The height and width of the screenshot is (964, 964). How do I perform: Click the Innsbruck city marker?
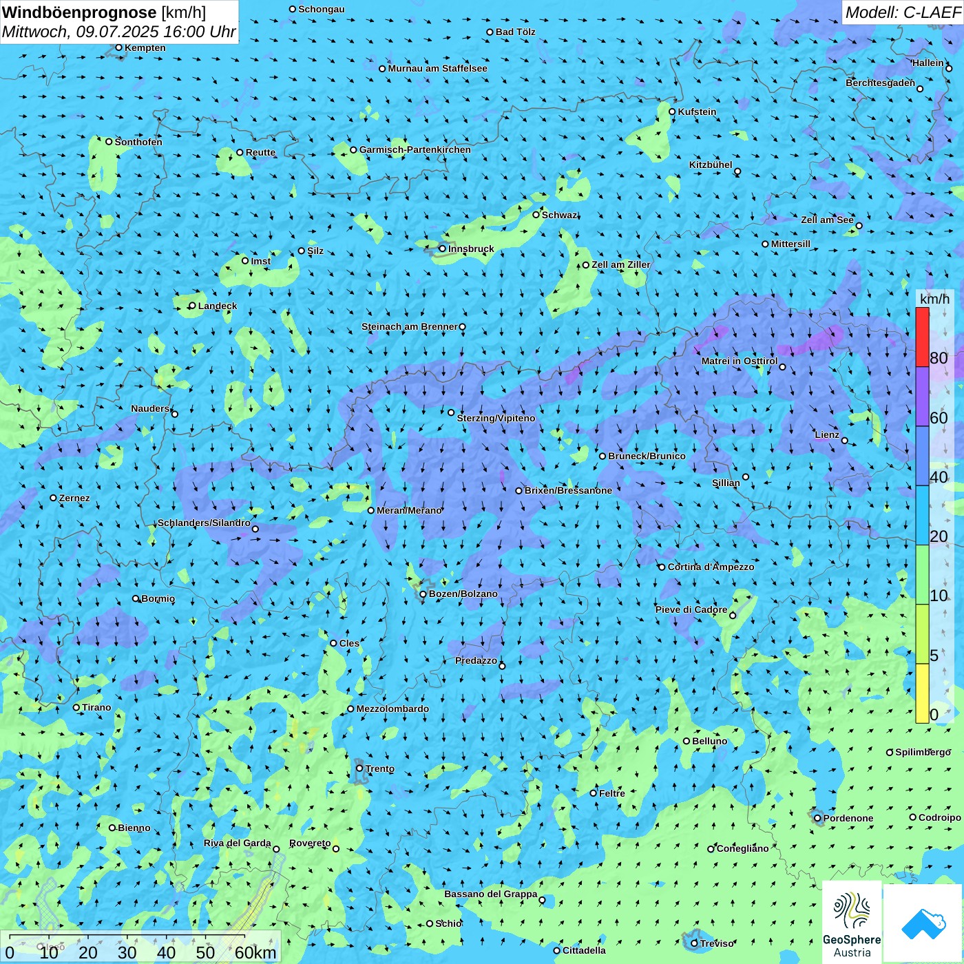443,249
